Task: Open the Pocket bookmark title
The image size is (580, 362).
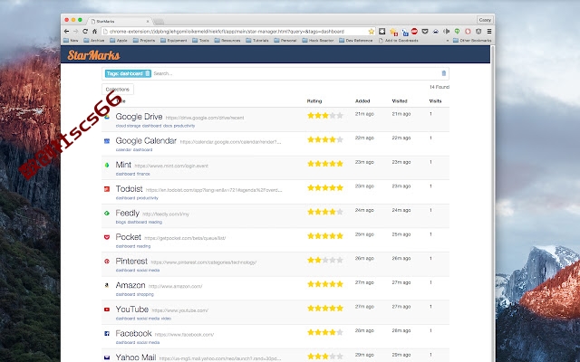Action: click(128, 237)
